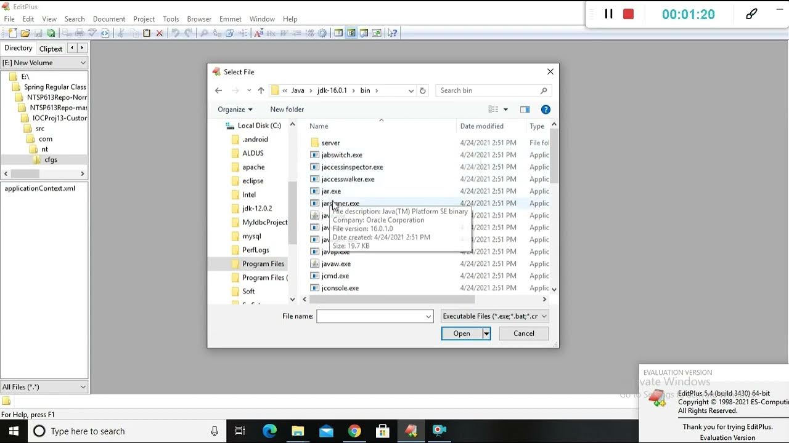This screenshot has width=789, height=443.
Task: Click the Undo toolbar icon
Action: 175,33
